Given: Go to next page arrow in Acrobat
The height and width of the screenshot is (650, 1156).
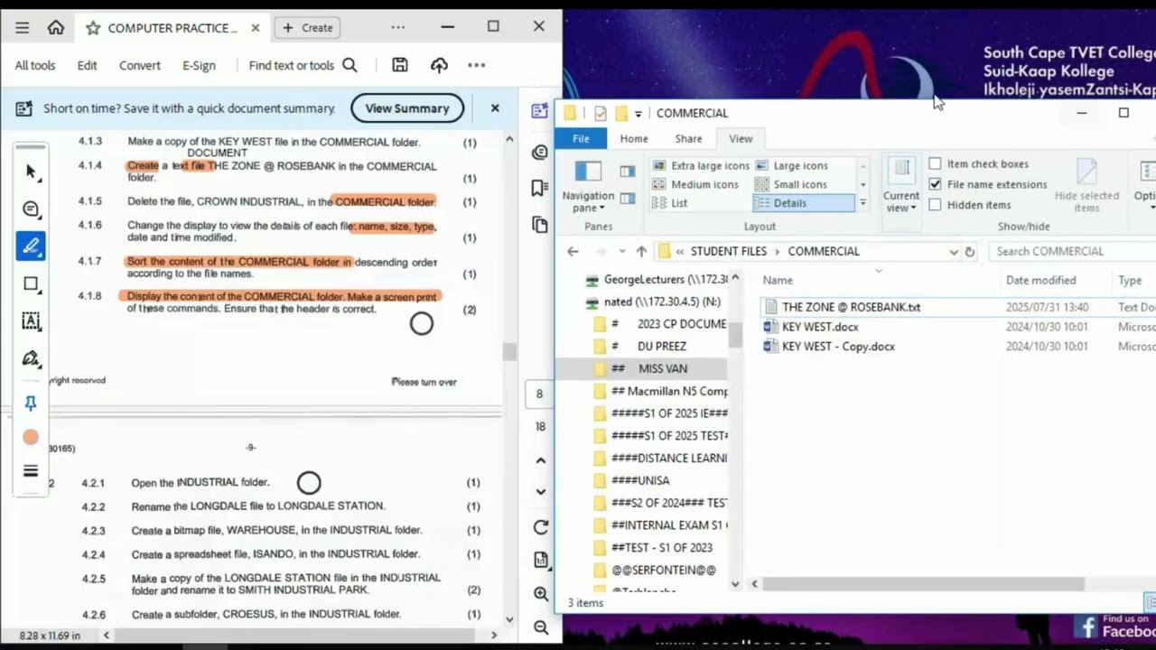Looking at the screenshot, I should [x=540, y=492].
